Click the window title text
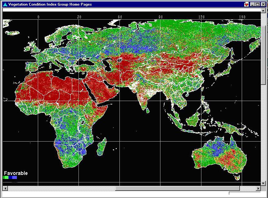This screenshot has height=198, width=268. [x=50, y=4]
